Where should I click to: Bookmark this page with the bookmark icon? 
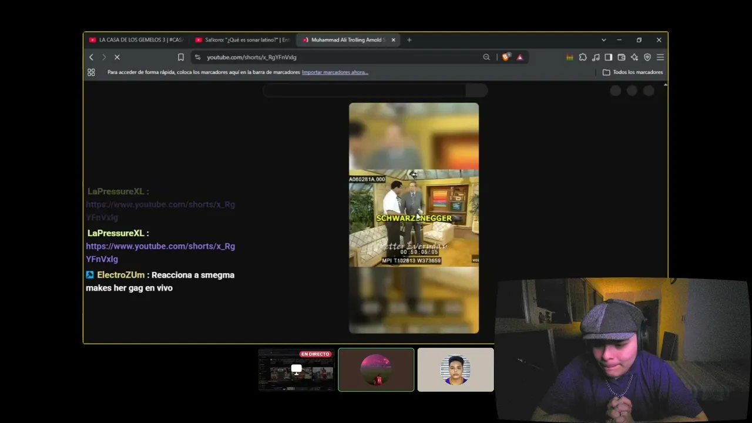click(x=181, y=57)
